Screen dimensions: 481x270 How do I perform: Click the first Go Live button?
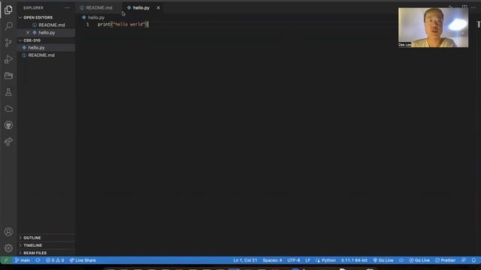click(x=383, y=260)
